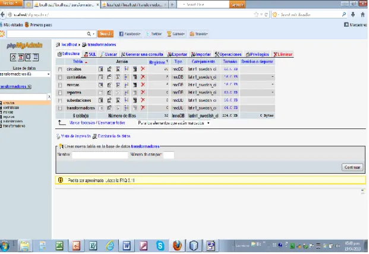Open the phpMyAdmin home icon
This screenshot has height=254, width=369.
pos(13,57)
